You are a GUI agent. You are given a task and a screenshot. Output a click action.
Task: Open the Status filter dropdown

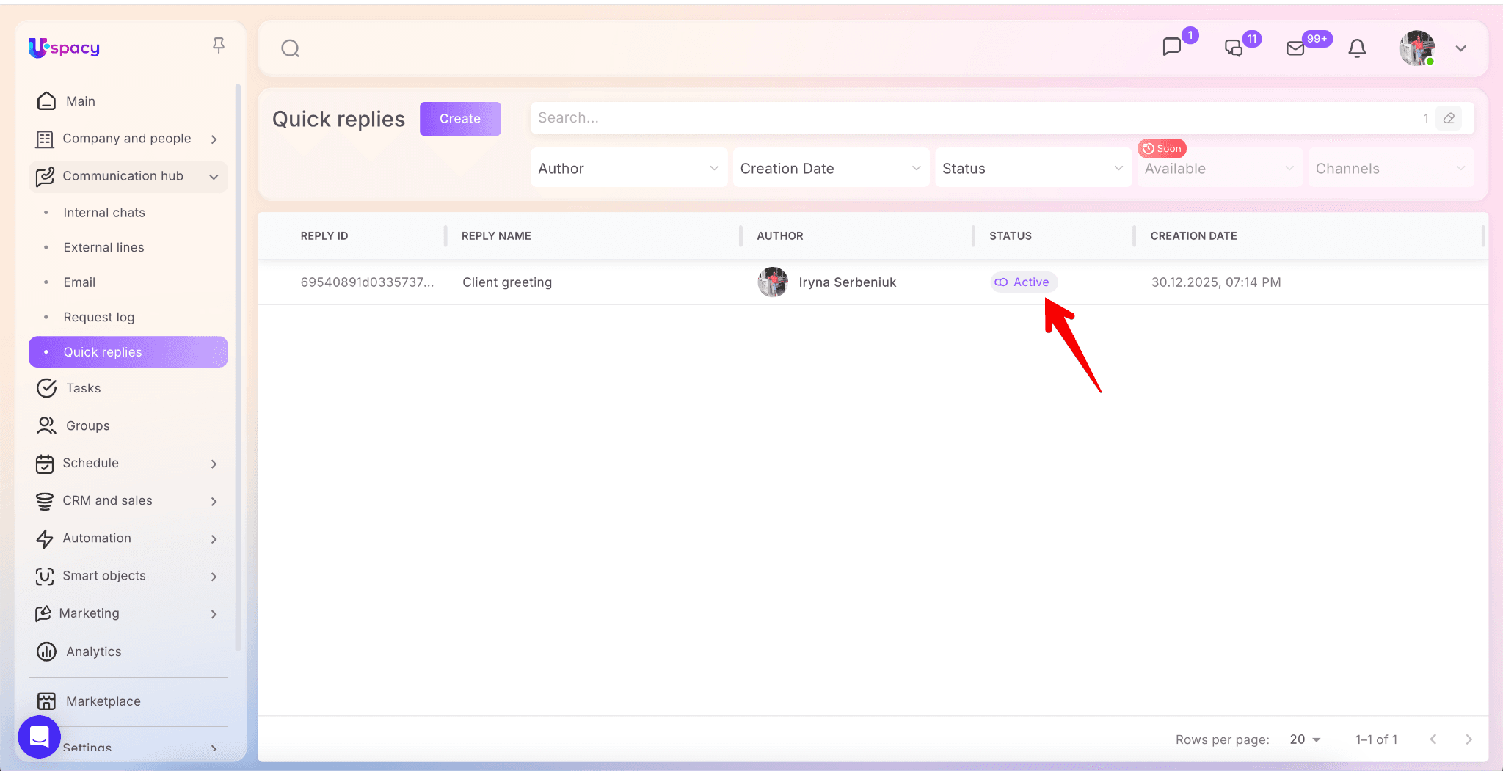click(1032, 168)
